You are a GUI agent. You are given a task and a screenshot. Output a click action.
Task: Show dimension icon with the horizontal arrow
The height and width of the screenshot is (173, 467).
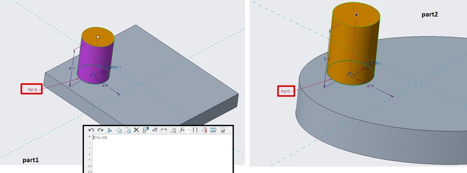[164, 130]
